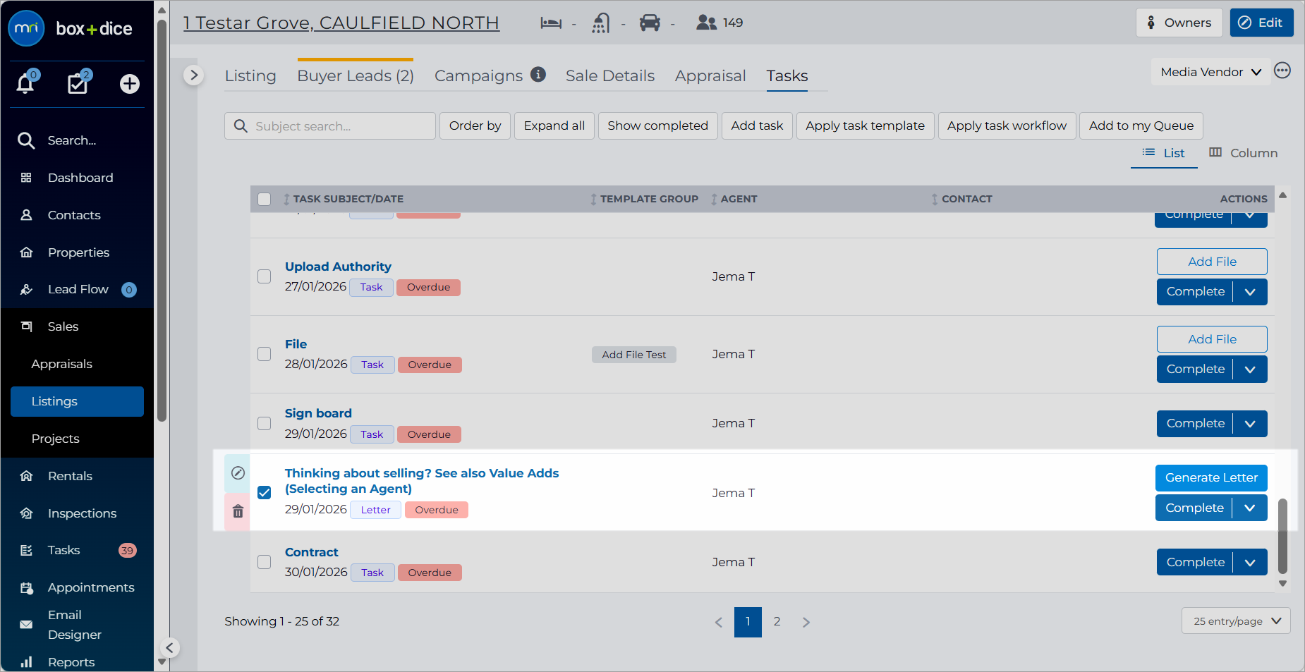Click the Lead Flow icon
This screenshot has height=672, width=1305.
point(26,289)
